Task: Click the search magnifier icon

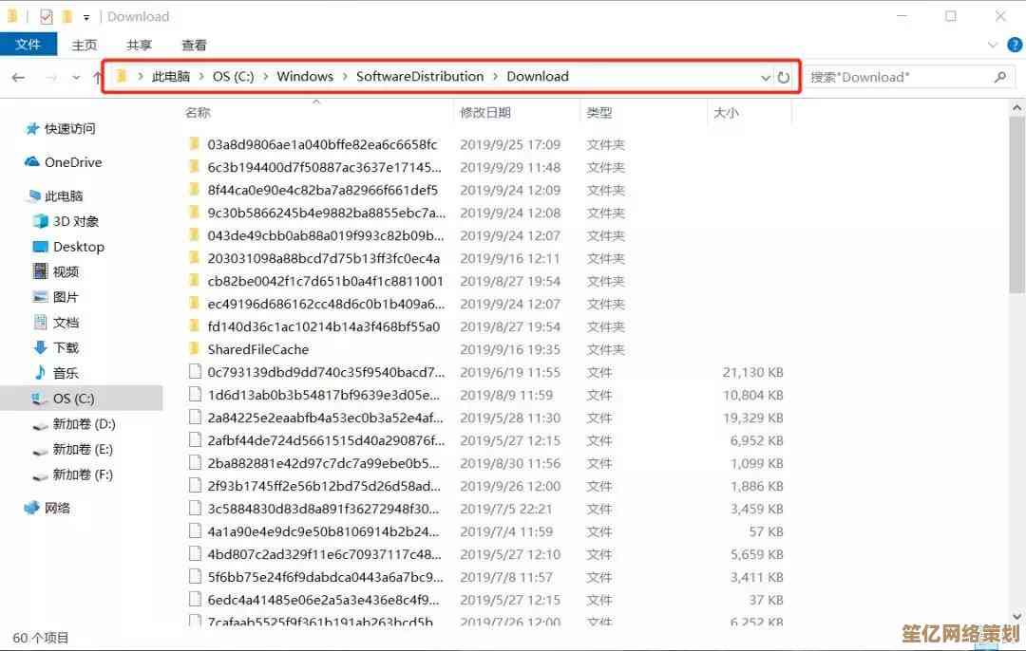Action: point(999,77)
